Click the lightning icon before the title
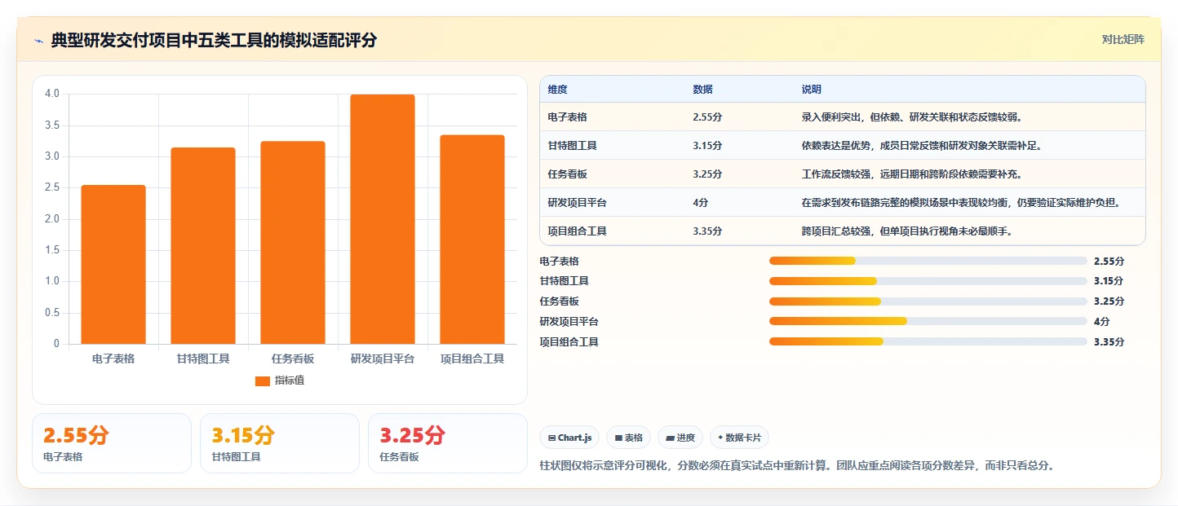The image size is (1178, 506). pyautogui.click(x=38, y=41)
